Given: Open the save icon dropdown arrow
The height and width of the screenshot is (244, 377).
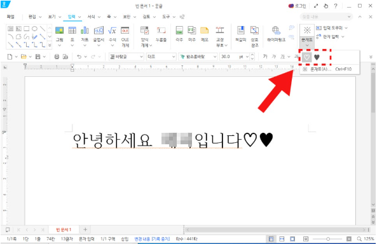Looking at the screenshot, I should (x=45, y=57).
